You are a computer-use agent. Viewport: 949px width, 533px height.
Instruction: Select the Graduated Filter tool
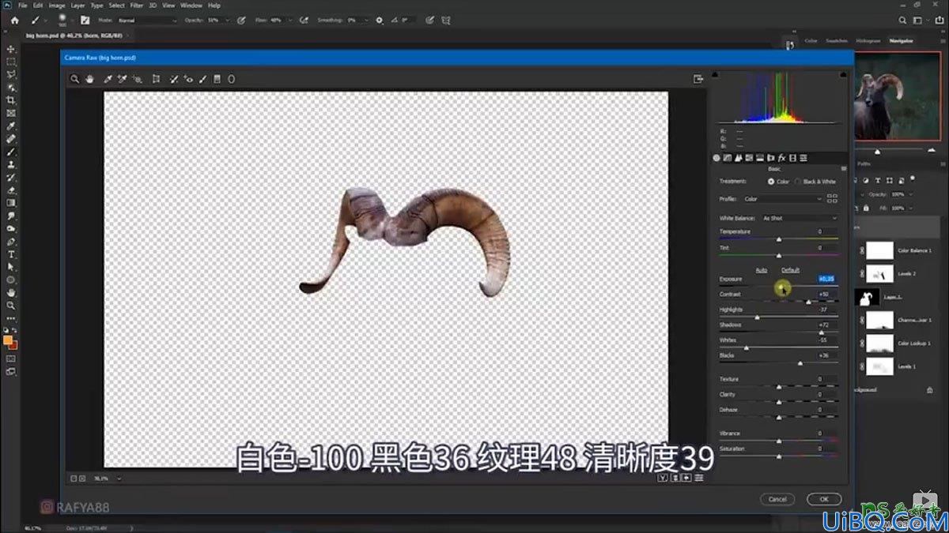(x=217, y=79)
